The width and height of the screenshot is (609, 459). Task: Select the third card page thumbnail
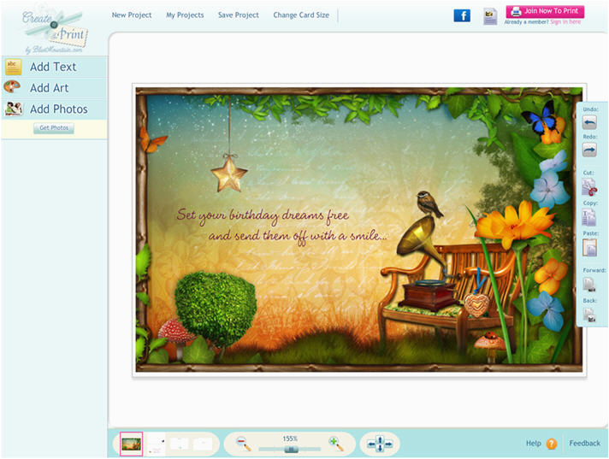pyautogui.click(x=180, y=444)
